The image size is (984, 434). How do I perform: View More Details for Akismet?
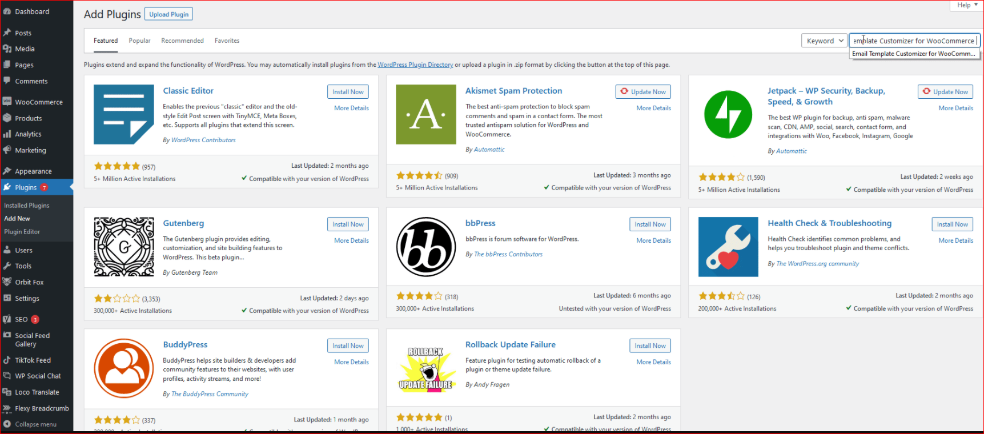653,108
